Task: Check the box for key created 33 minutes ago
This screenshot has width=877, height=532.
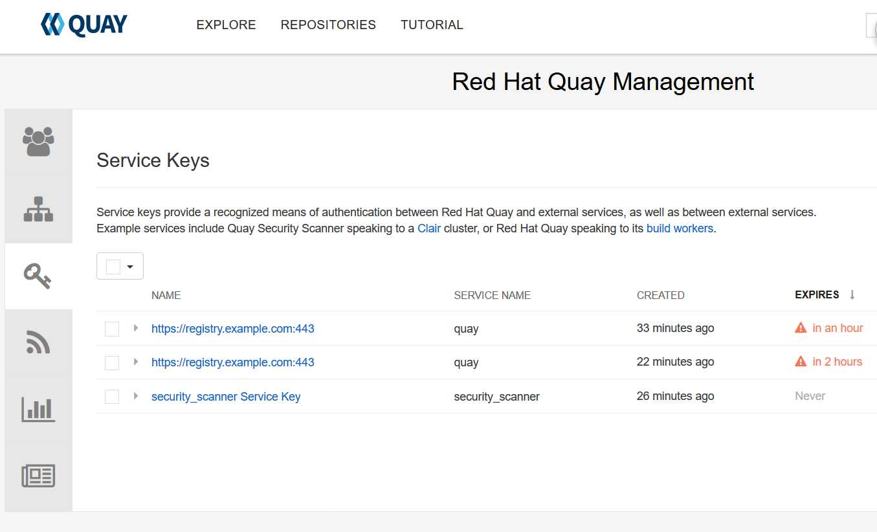Action: (x=112, y=329)
